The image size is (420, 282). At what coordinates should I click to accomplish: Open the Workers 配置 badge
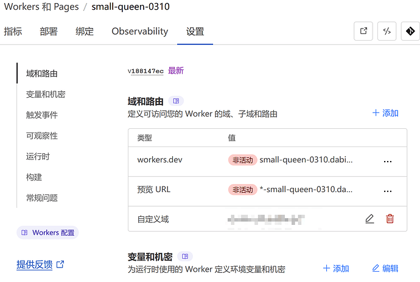47,232
